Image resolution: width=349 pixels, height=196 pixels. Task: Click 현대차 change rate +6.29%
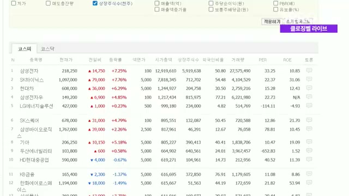coord(119,88)
